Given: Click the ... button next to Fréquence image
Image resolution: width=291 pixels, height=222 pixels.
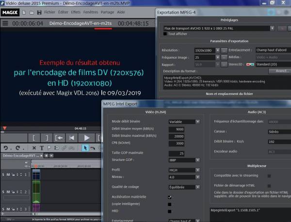Looking at the screenshot, I should (x=224, y=58).
